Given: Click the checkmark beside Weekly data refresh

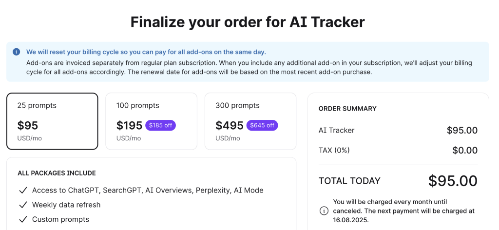Looking at the screenshot, I should click(22, 205).
